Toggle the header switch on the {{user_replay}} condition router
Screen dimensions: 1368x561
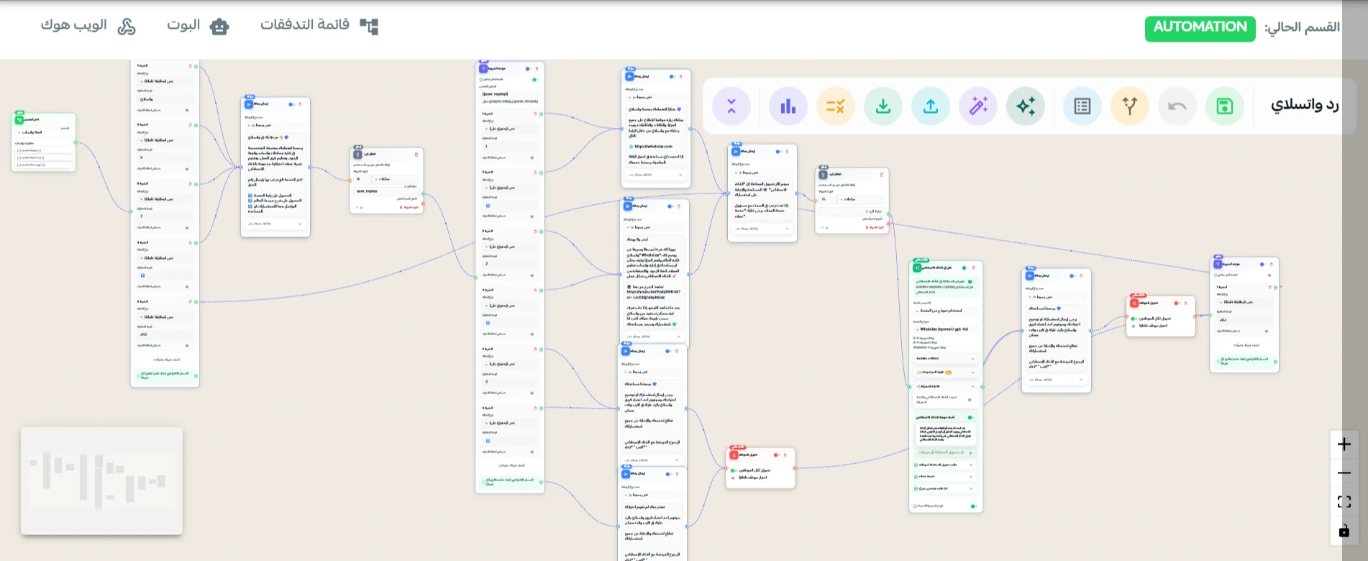point(528,69)
